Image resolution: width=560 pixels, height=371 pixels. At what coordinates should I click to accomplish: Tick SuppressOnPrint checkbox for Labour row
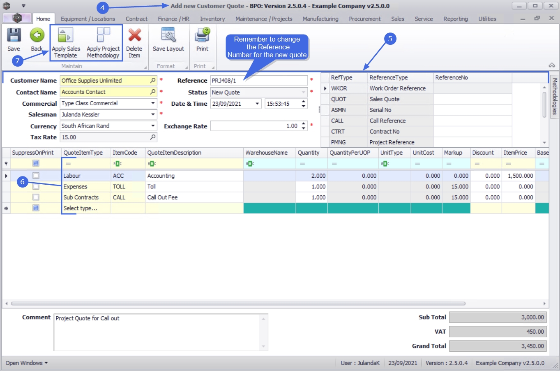(x=36, y=176)
